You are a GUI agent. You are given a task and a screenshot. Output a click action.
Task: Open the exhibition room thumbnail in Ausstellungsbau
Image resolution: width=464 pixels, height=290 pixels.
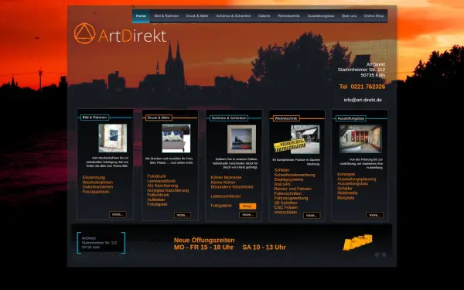tap(360, 138)
